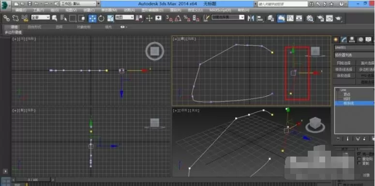Enable the second checkbox in the rollout
Viewport: 375px width, 186px height.
click(x=359, y=159)
